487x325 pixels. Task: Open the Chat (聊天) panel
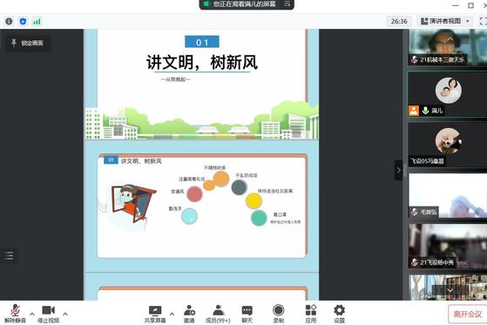(x=247, y=315)
